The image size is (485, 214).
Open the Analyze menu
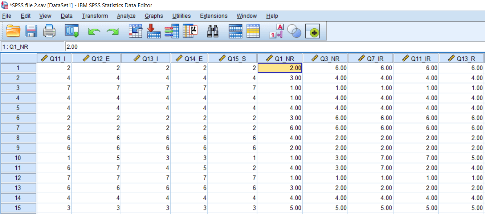point(126,16)
